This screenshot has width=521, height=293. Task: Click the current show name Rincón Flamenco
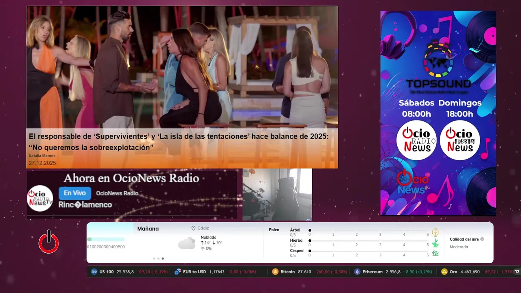click(85, 205)
